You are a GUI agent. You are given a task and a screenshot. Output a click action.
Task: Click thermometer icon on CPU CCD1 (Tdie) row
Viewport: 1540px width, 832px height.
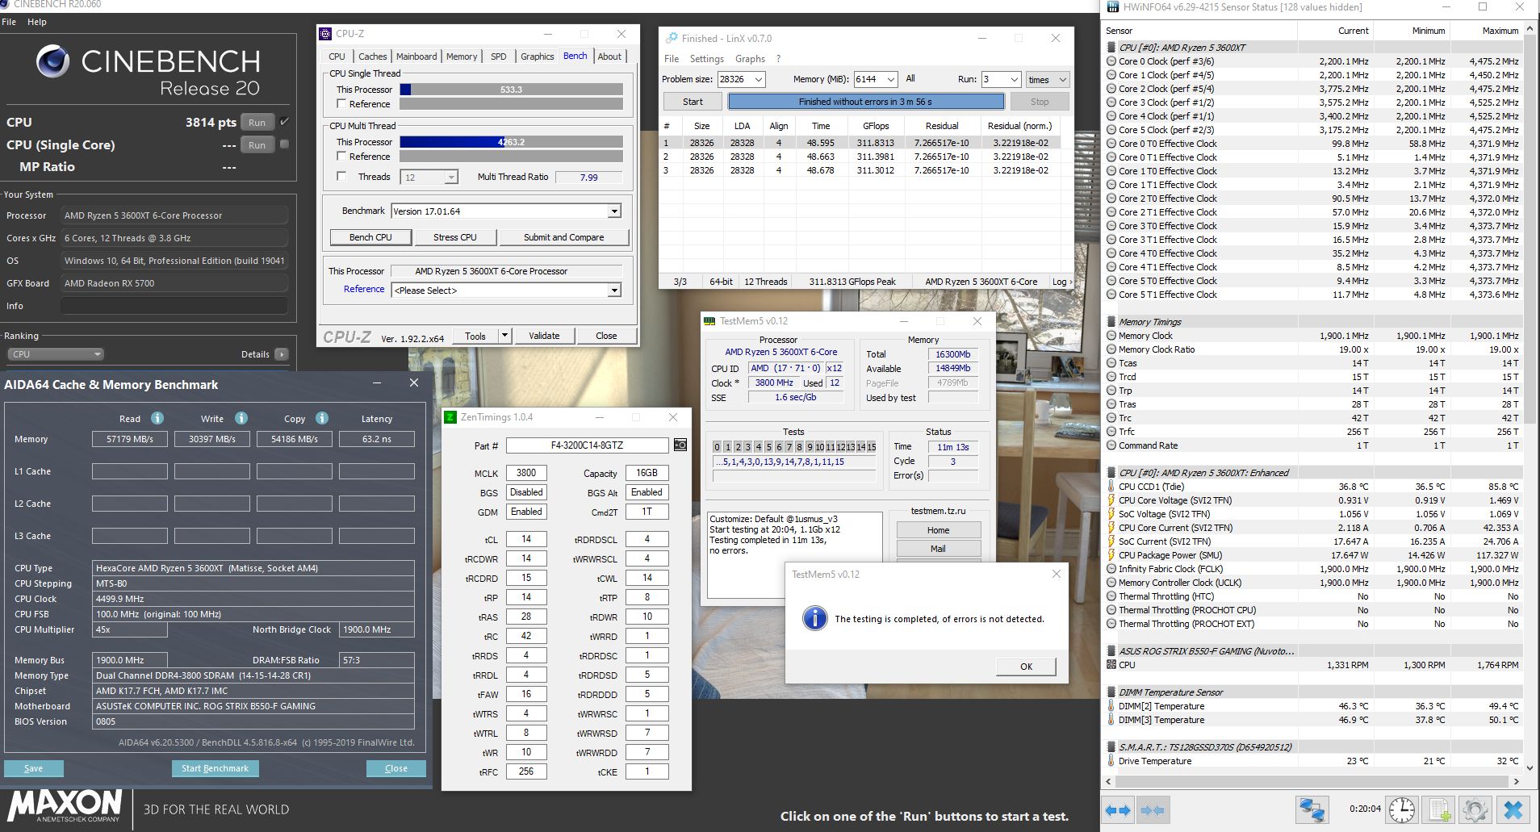1111,487
